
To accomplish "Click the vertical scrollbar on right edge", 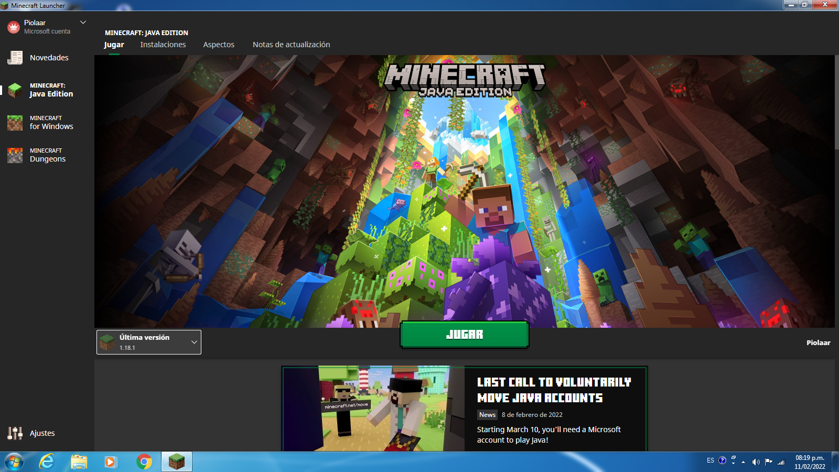I will (836, 105).
